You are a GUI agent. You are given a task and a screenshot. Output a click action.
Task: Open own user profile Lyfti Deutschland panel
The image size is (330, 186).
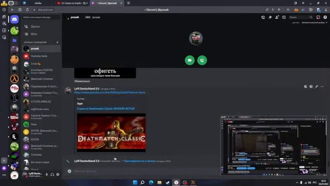pyautogui.click(x=33, y=175)
